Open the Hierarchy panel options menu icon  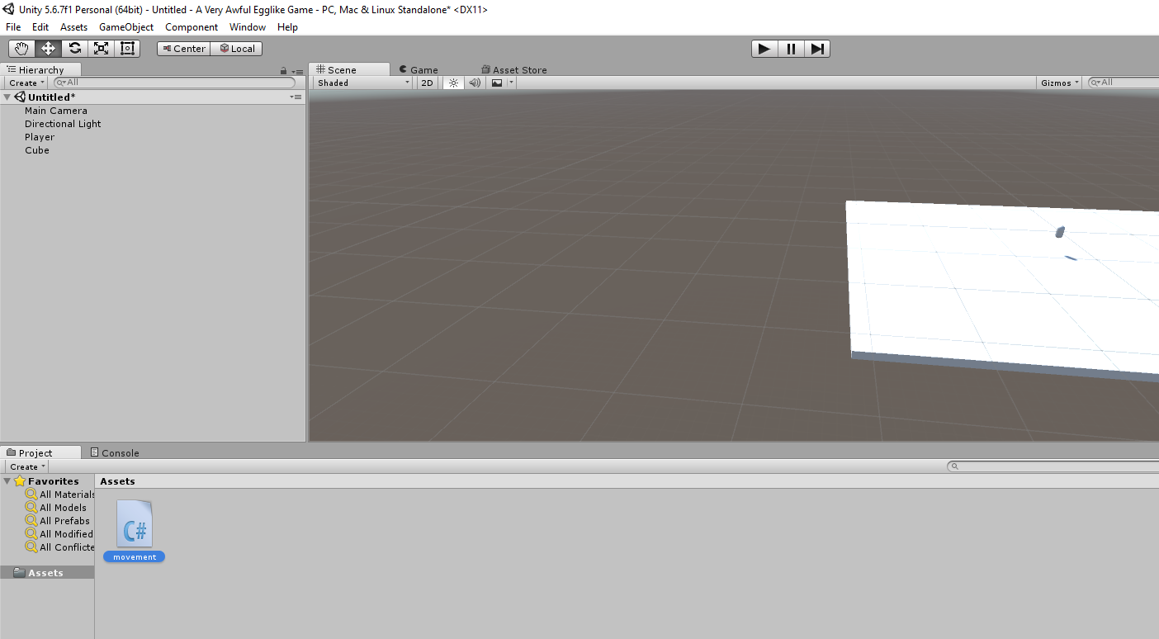point(297,71)
